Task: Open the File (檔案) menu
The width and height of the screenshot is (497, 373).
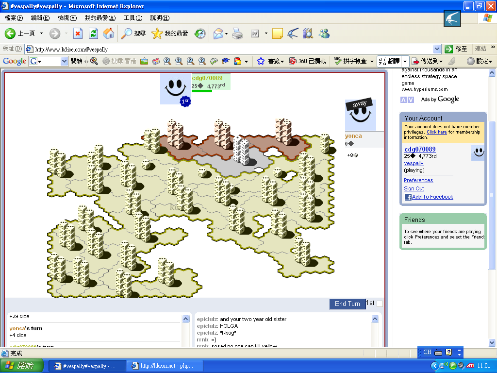Action: [14, 18]
